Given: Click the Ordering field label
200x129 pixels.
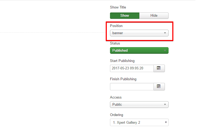Looking at the screenshot, I should tap(117, 115).
